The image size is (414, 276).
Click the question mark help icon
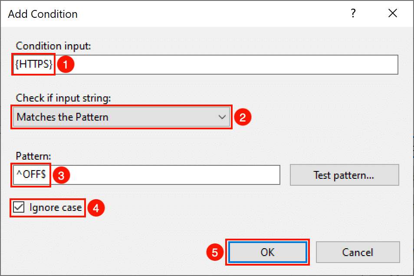click(353, 13)
